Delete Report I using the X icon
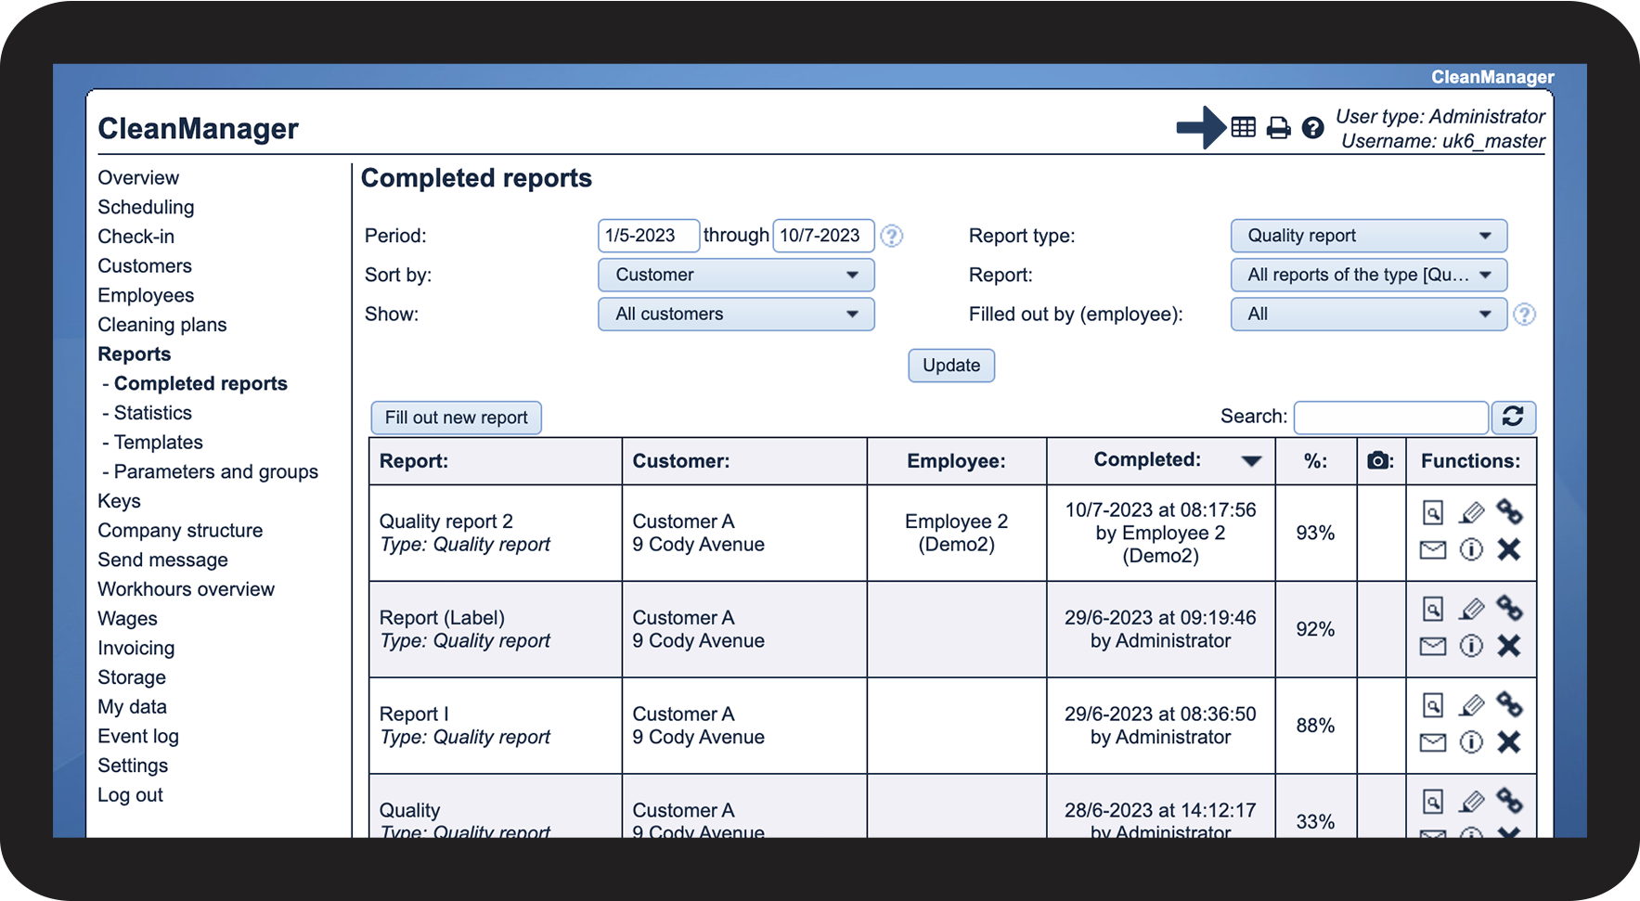This screenshot has height=901, width=1640. point(1509,742)
